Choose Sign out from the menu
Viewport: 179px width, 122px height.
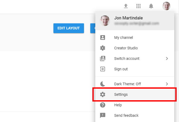click(x=135, y=69)
